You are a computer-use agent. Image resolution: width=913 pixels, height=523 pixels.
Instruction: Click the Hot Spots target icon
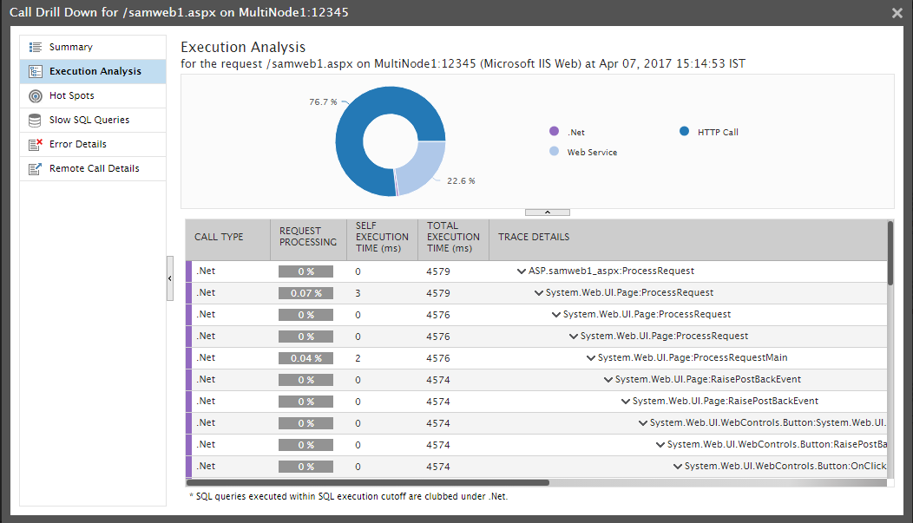click(x=36, y=95)
